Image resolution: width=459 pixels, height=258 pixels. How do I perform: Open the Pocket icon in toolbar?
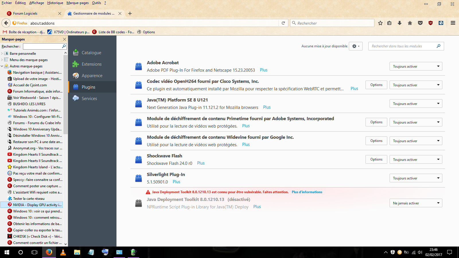pyautogui.click(x=420, y=23)
